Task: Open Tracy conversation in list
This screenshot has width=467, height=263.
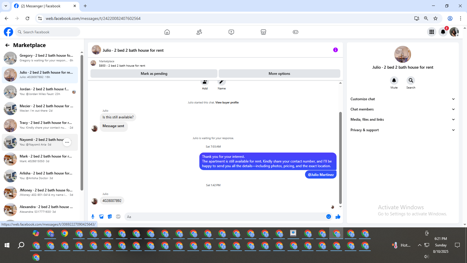Action: click(x=40, y=125)
